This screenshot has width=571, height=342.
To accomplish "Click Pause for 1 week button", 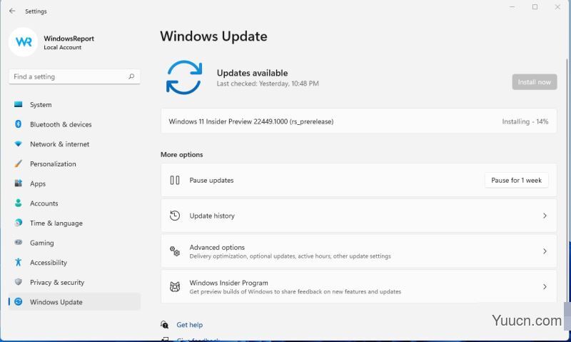I will click(x=516, y=180).
